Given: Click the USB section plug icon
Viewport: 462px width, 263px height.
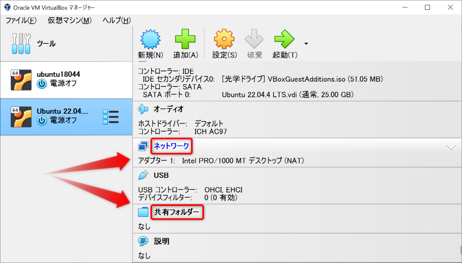Looking at the screenshot, I should (143, 175).
